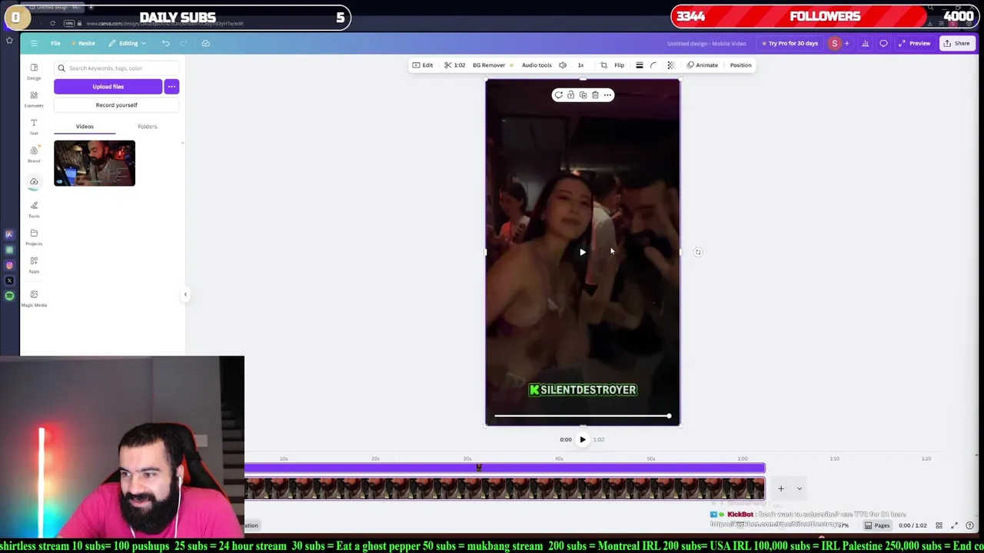
Task: Redo the last action
Action: pos(184,43)
